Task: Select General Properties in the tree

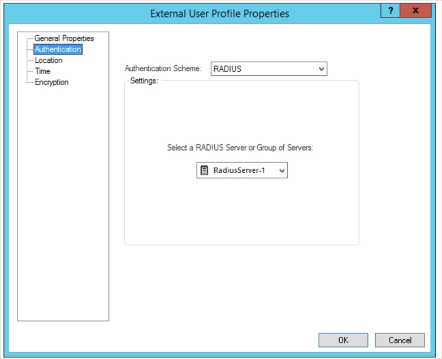Action: tap(64, 39)
